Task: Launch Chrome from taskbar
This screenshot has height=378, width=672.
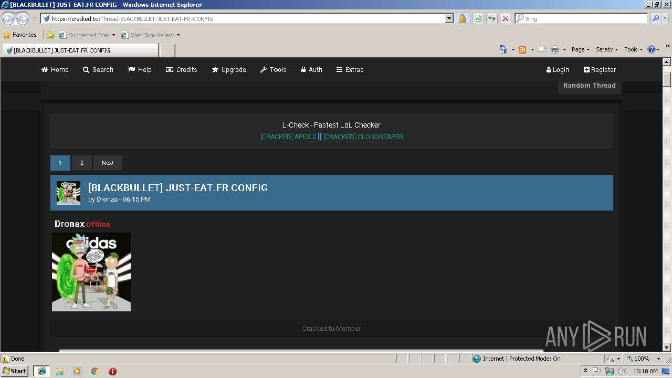Action: (x=95, y=371)
